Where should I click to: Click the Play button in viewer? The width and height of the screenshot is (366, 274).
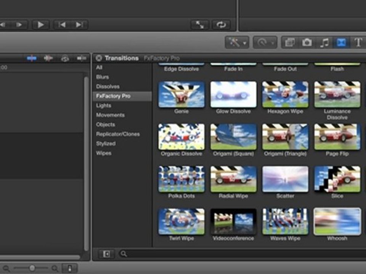[41, 25]
